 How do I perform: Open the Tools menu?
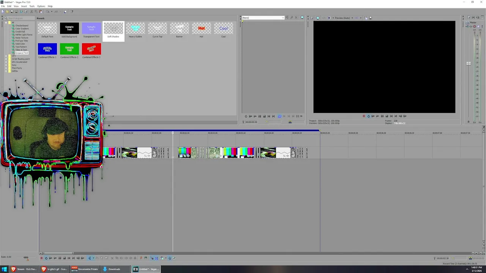coord(32,6)
